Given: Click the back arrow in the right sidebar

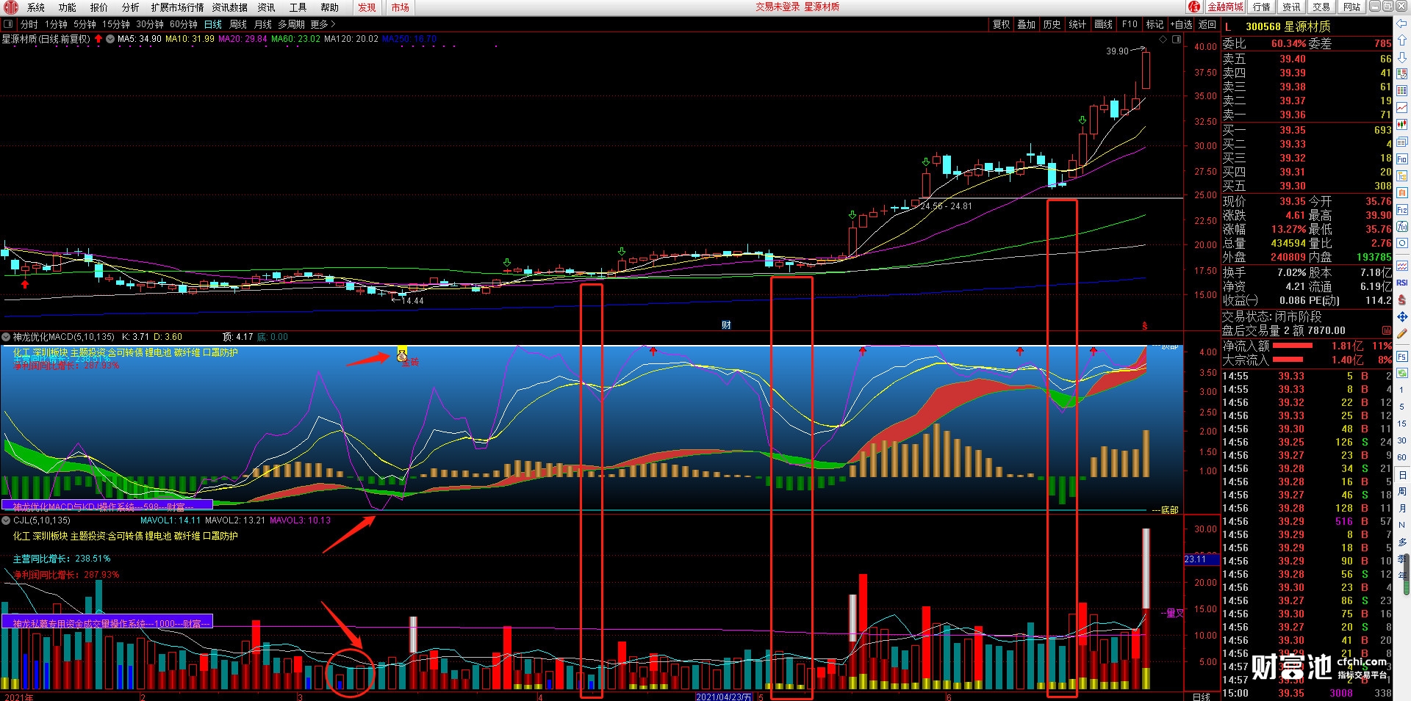Looking at the screenshot, I should coord(1402,24).
